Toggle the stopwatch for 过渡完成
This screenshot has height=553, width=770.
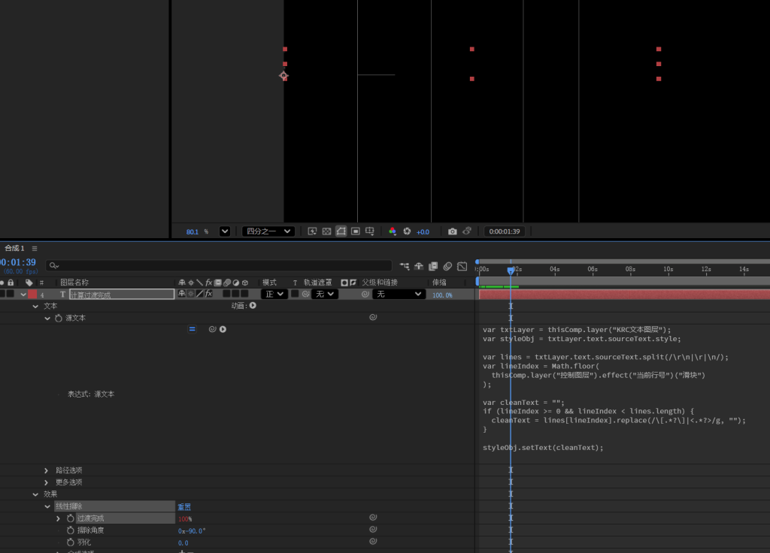[70, 518]
